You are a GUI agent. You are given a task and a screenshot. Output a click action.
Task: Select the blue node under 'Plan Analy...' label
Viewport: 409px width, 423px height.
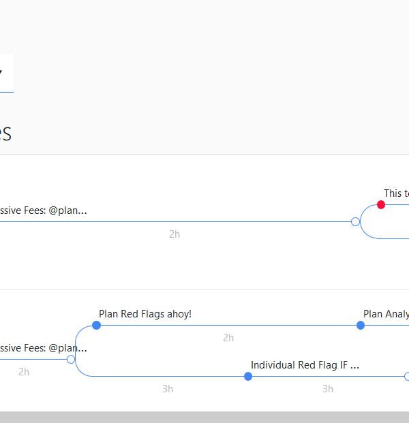click(x=361, y=325)
